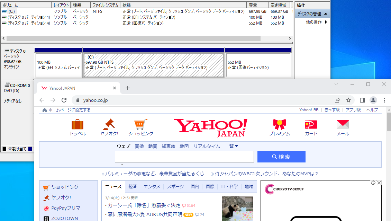Open the プレミアム ribbon icon
This screenshot has height=221, width=391.
279,124
